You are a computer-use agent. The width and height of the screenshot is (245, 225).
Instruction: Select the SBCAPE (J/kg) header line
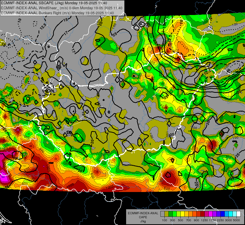pyautogui.click(x=54, y=3)
